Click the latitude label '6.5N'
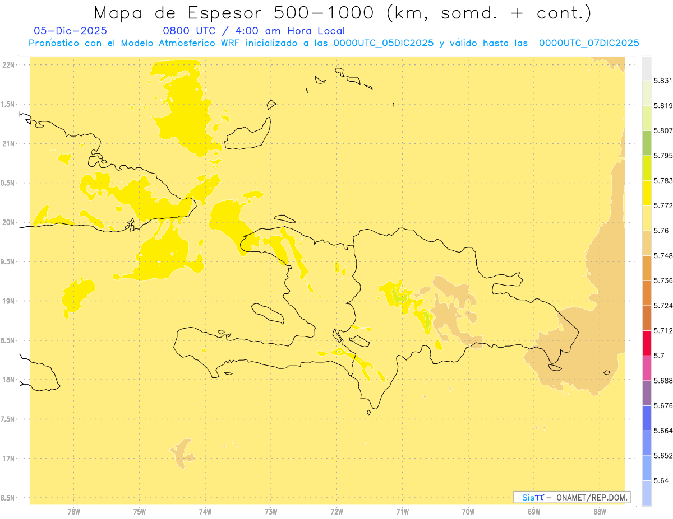 tap(8, 498)
